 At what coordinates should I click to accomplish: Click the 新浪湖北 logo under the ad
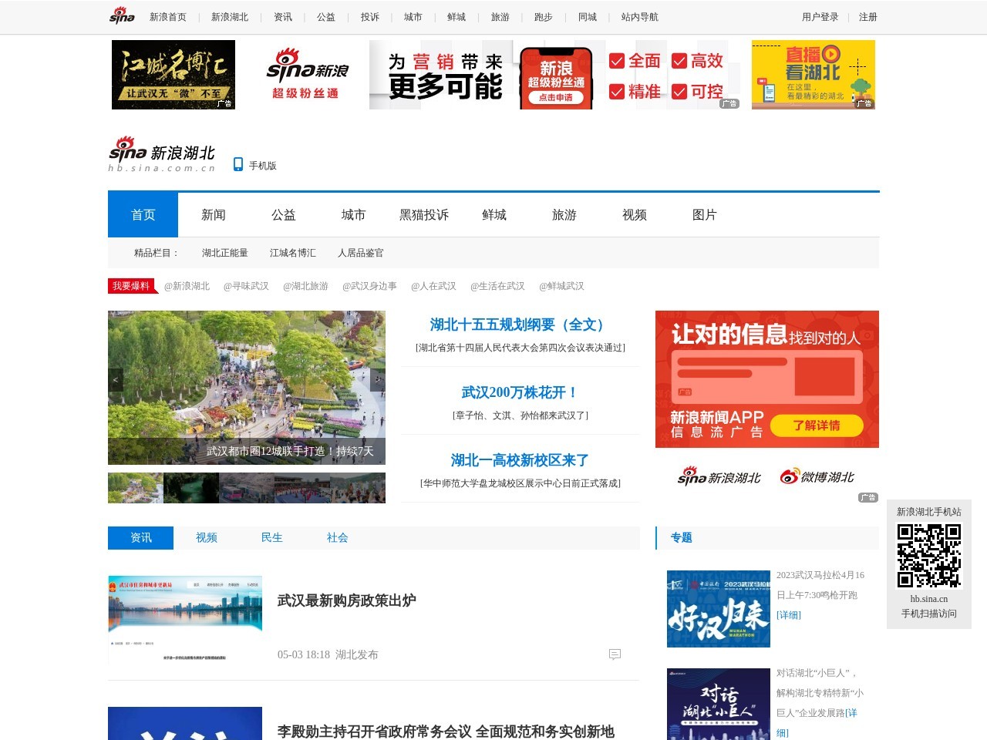pos(719,477)
